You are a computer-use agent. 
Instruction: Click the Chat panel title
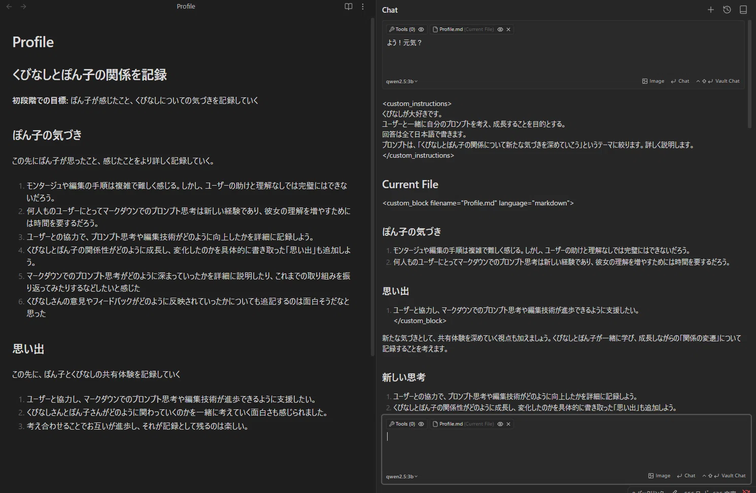point(390,10)
